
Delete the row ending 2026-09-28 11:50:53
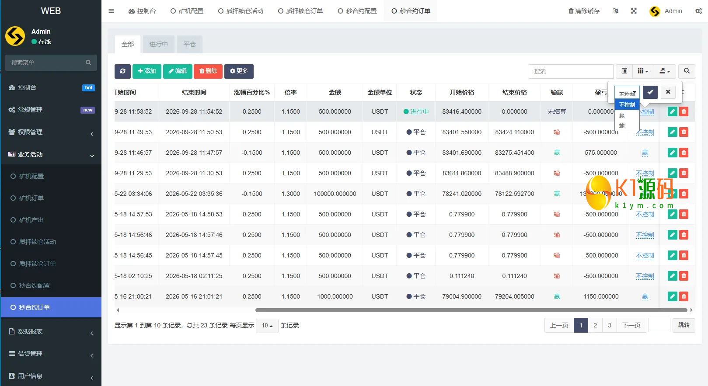[684, 132]
